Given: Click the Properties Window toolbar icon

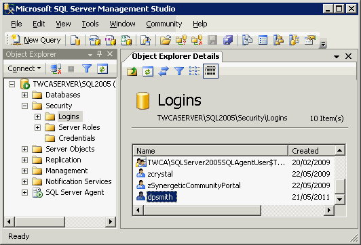Looking at the screenshot, I should (310, 40).
